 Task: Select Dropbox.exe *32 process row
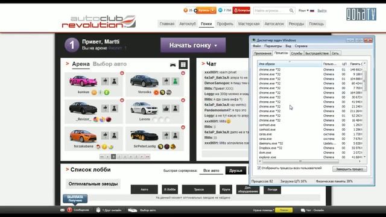coord(310,148)
